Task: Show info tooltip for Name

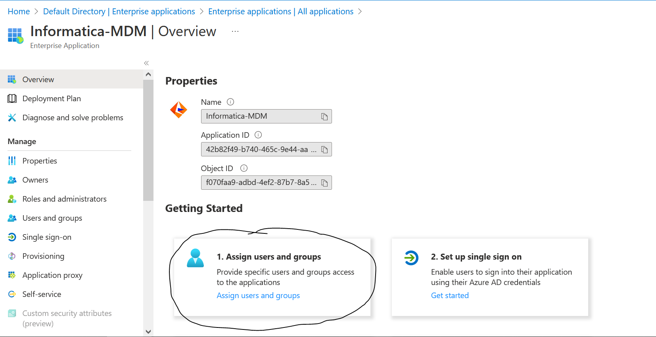Action: pyautogui.click(x=230, y=102)
